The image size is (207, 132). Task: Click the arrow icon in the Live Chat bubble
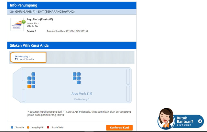tap(200, 121)
